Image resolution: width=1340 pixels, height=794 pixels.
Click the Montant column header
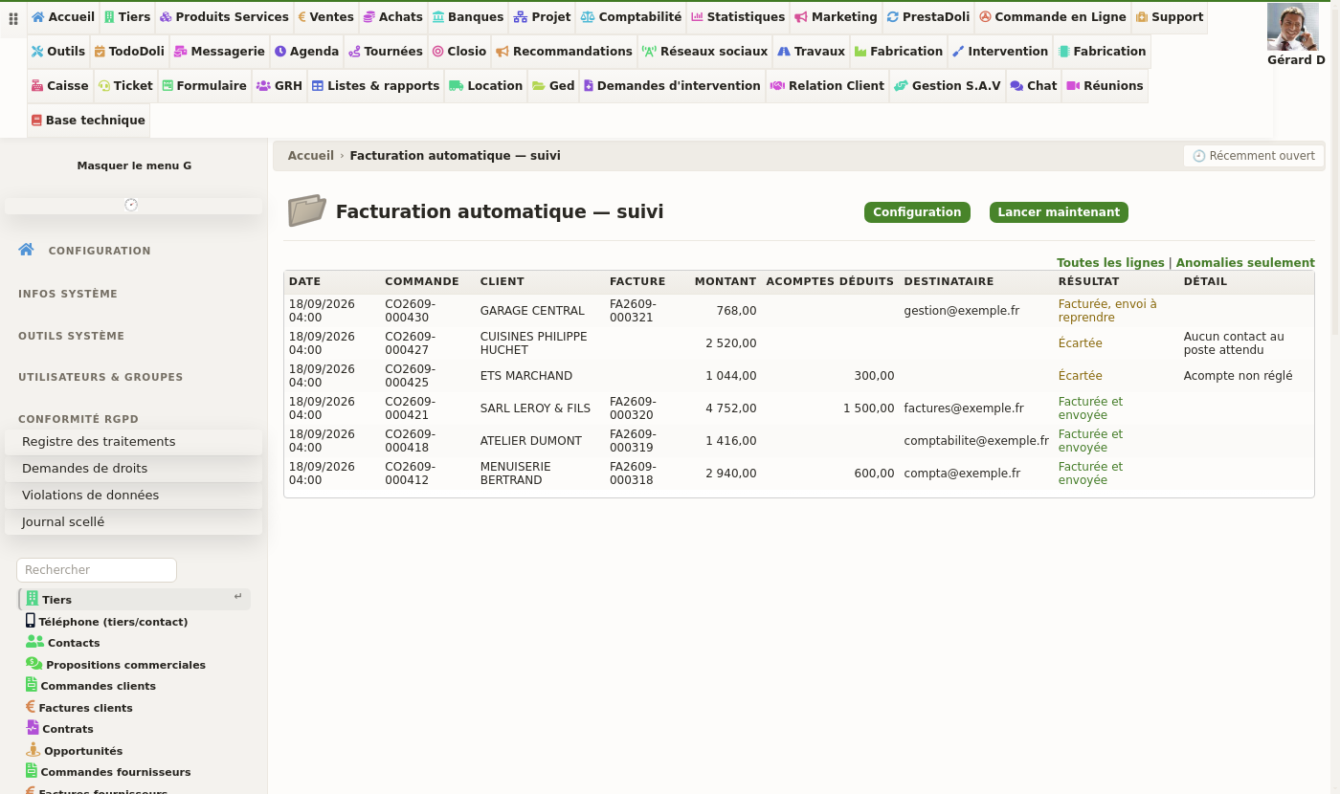pos(726,282)
